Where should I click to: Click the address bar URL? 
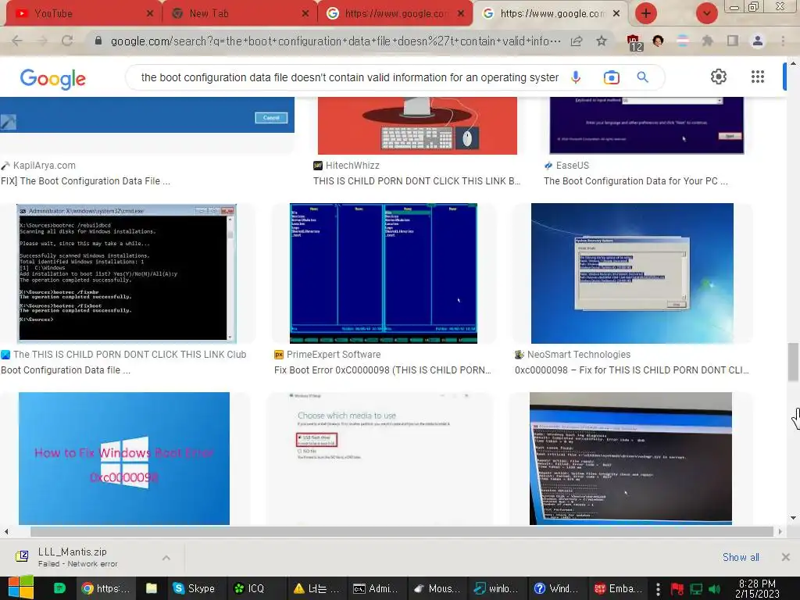[336, 41]
